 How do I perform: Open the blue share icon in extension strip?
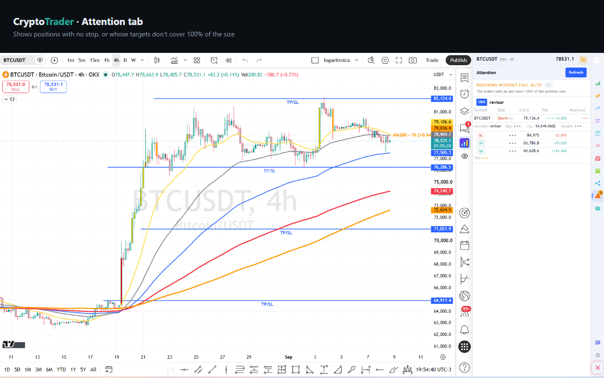tap(598, 183)
